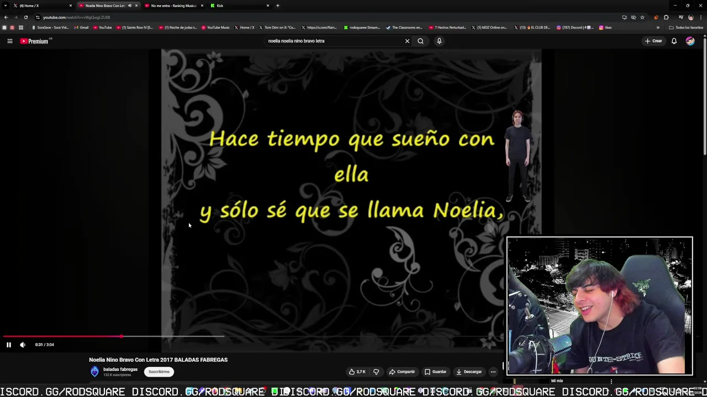707x397 pixels.
Task: Focus the youtube.com address bar
Action: pyautogui.click(x=331, y=17)
